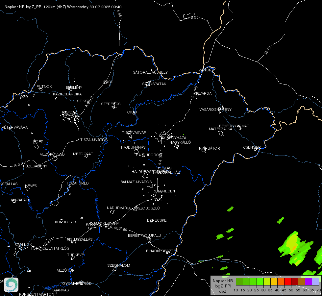Image resolution: width=322 pixels, height=296 pixels.
Task: Click the B 50 road label
Action: (194, 17)
